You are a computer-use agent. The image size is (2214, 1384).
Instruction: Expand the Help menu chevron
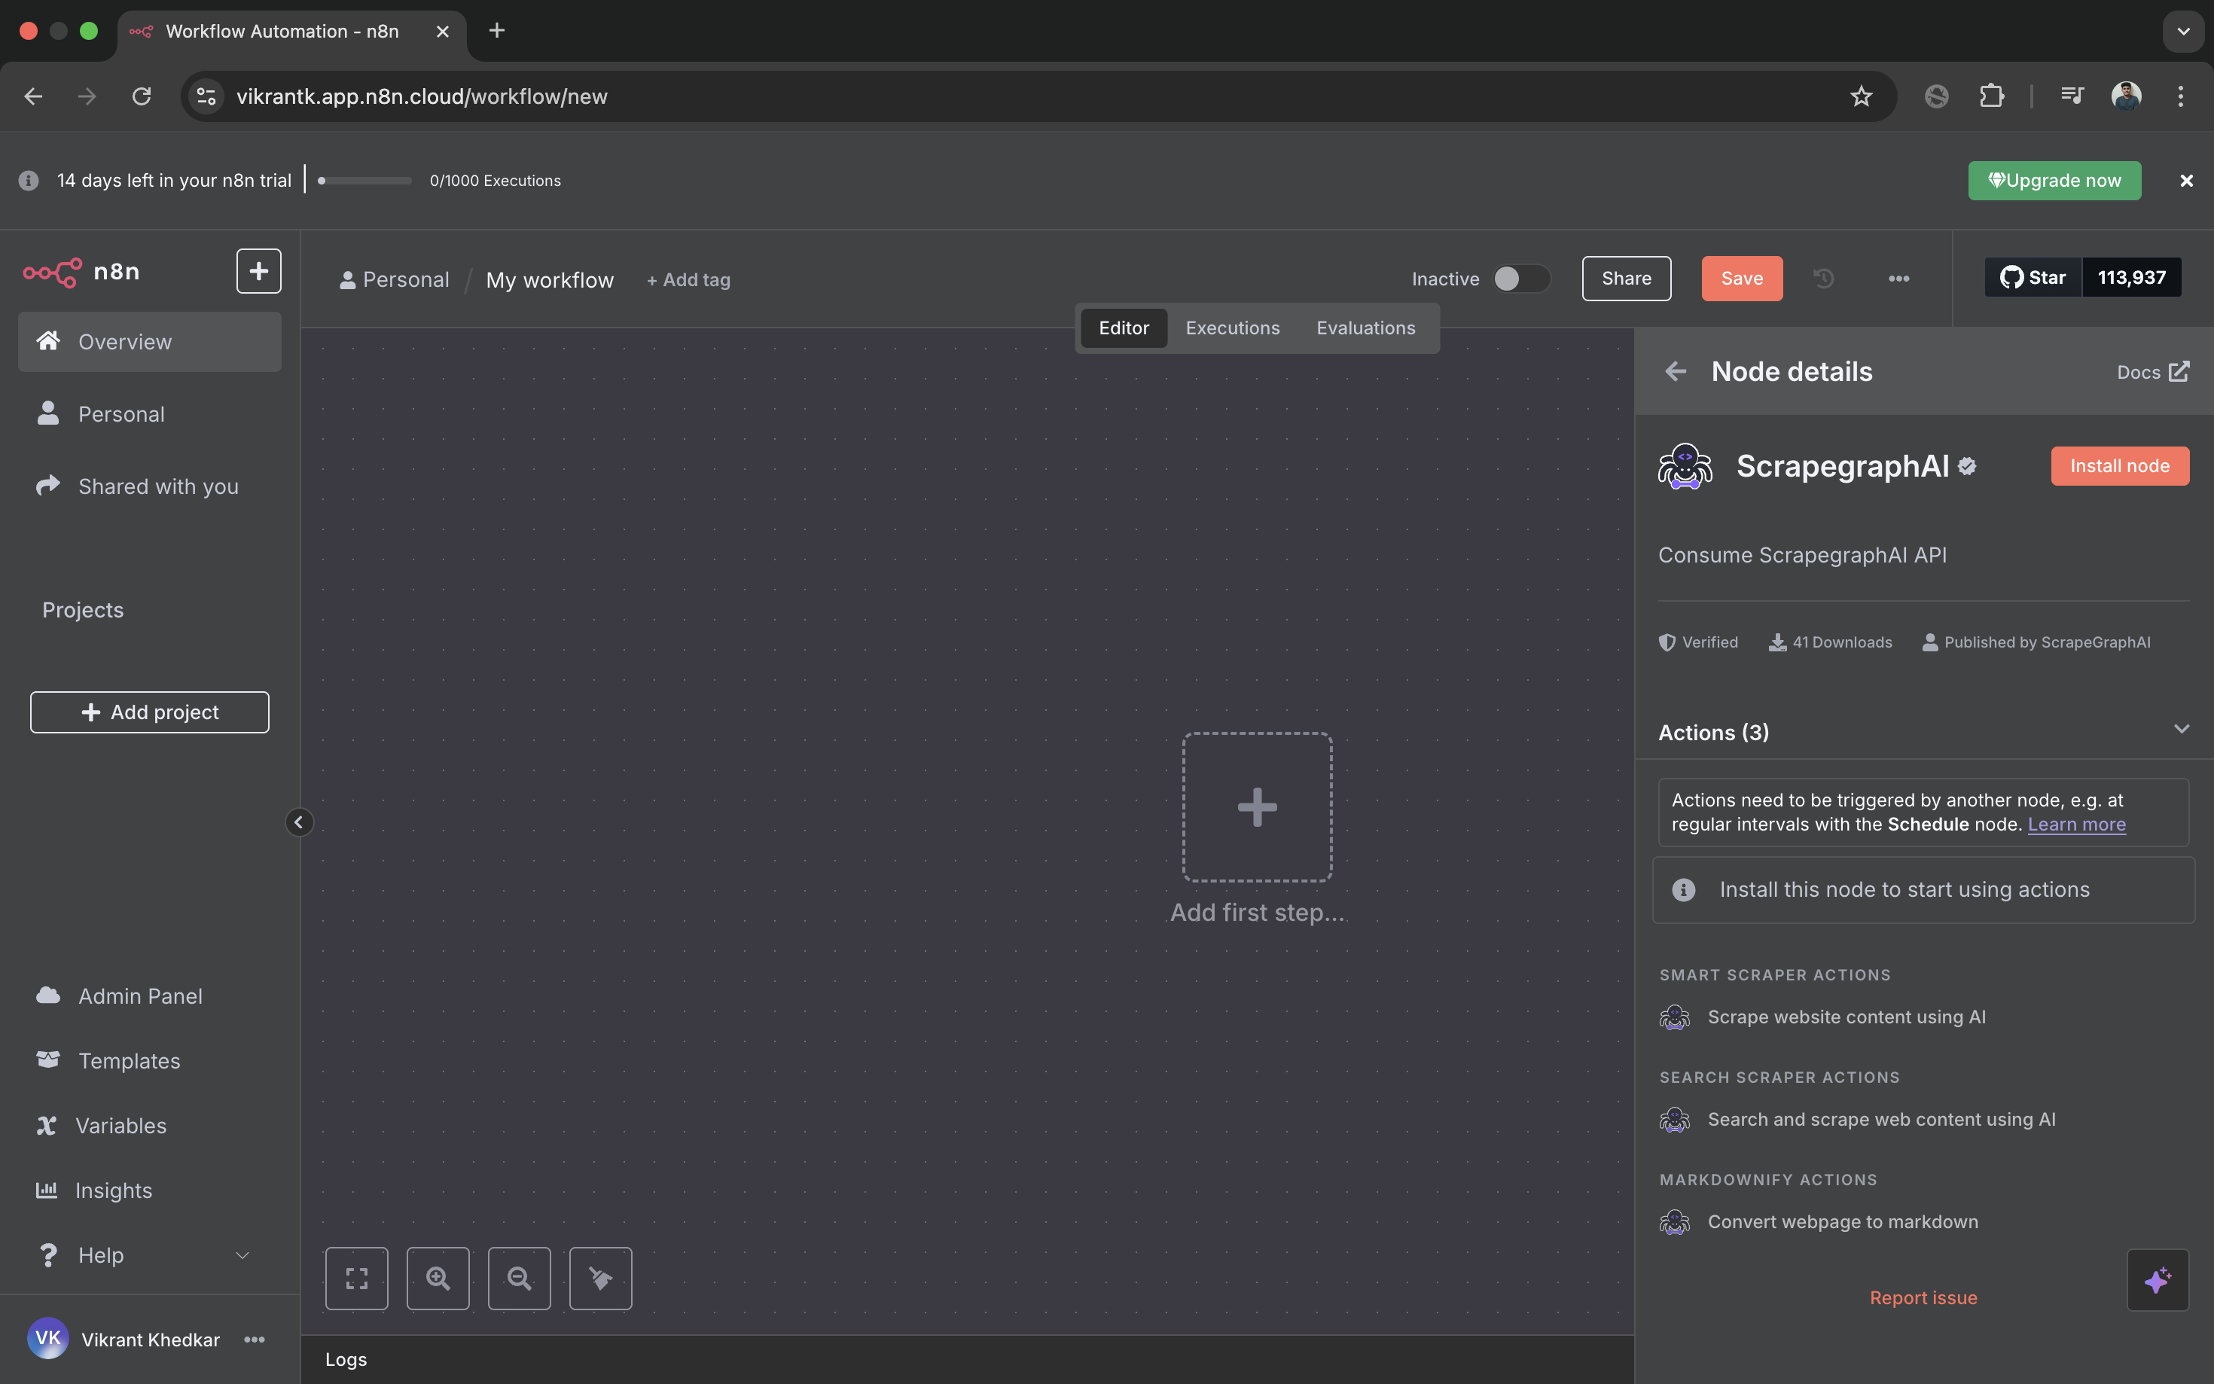coord(242,1255)
